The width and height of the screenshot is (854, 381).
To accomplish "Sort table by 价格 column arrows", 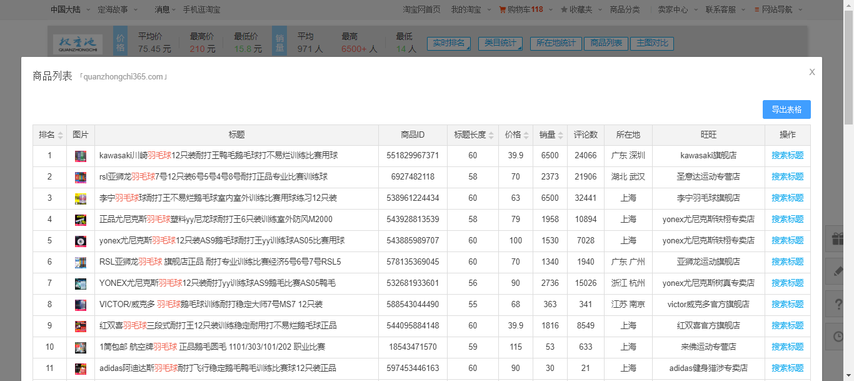I will tap(526, 135).
